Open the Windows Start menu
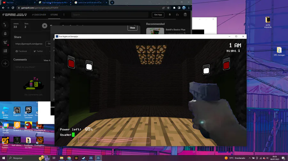288x161 pixels. pyautogui.click(x=4, y=158)
